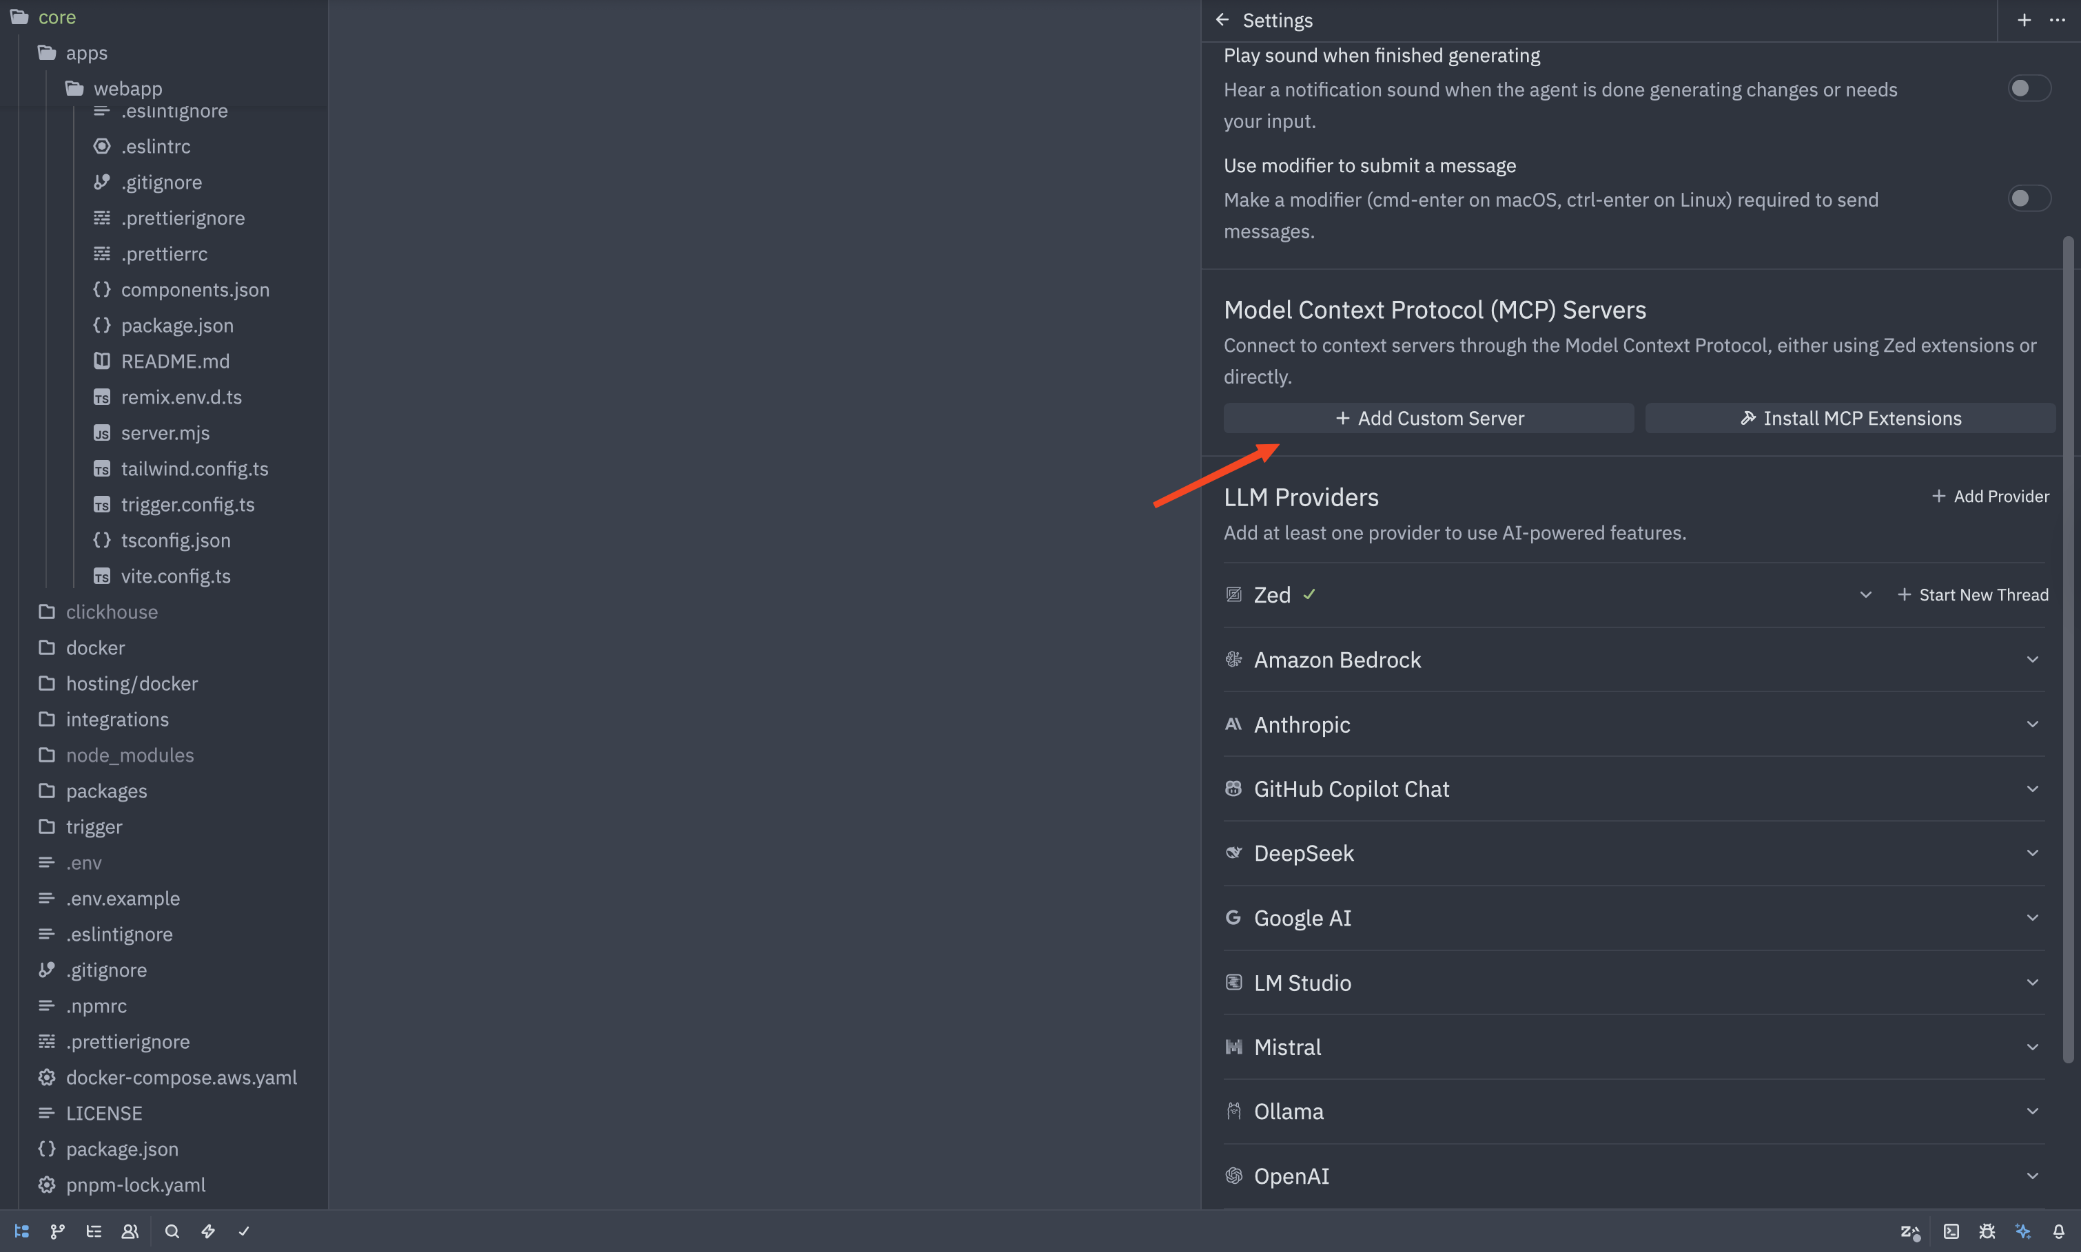Collapse the webapp folder
Image resolution: width=2081 pixels, height=1252 pixels.
click(127, 87)
